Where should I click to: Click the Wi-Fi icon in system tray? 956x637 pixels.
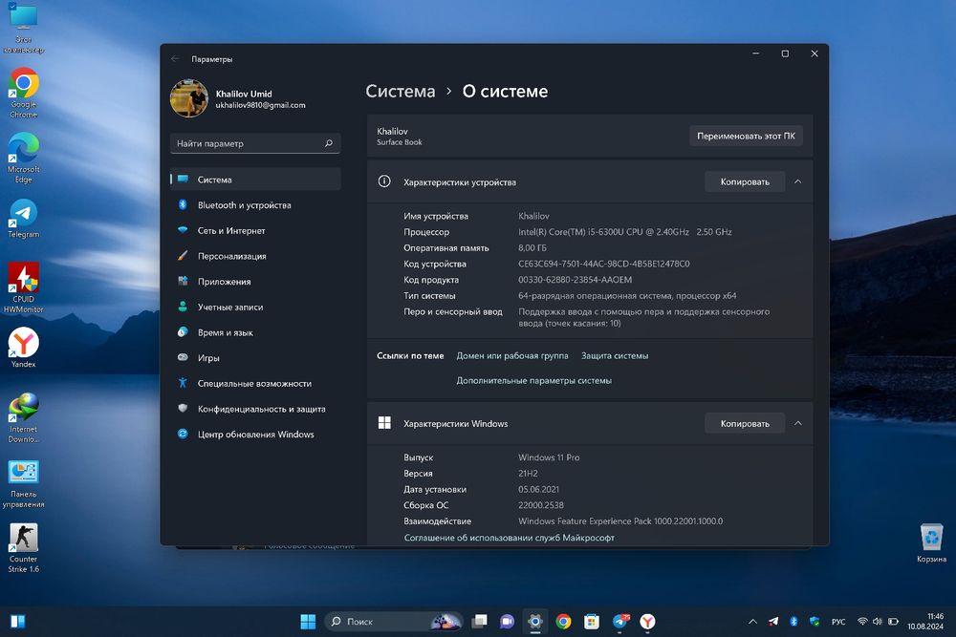pyautogui.click(x=862, y=622)
